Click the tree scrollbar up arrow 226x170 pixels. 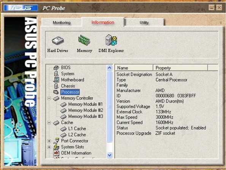tap(109, 68)
